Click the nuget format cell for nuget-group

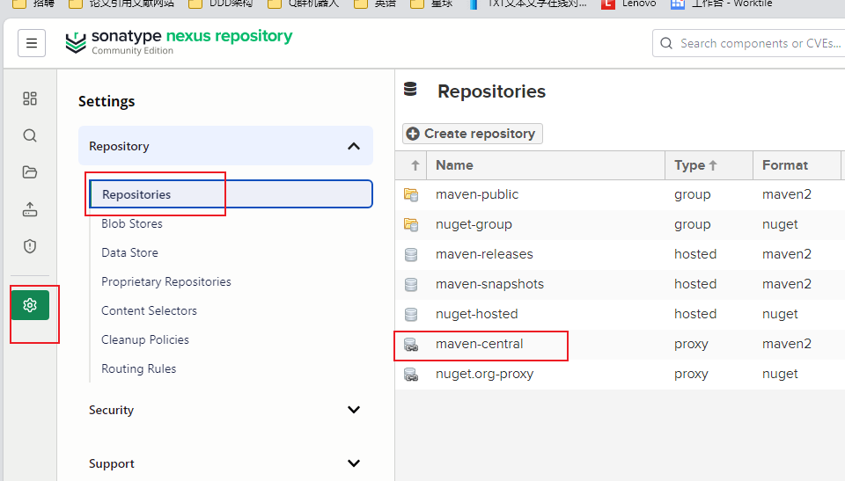780,224
